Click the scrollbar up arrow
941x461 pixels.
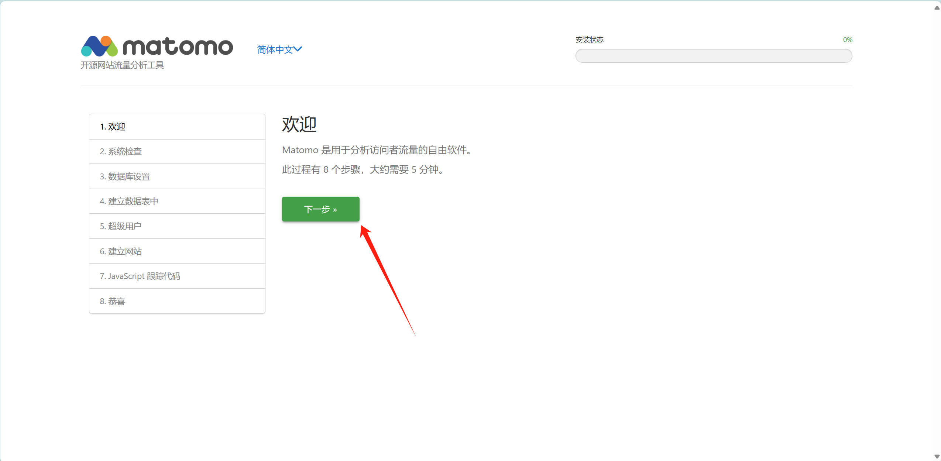[x=937, y=8]
